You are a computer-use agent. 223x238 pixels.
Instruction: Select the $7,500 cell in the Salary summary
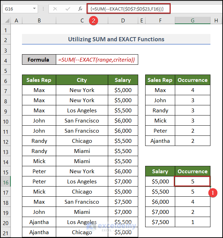(160, 222)
